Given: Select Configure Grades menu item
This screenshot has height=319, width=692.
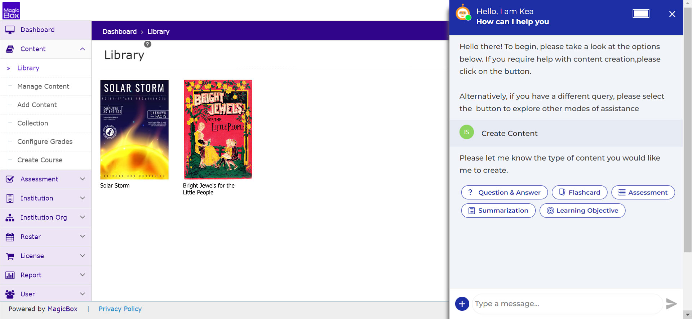Looking at the screenshot, I should click(45, 141).
